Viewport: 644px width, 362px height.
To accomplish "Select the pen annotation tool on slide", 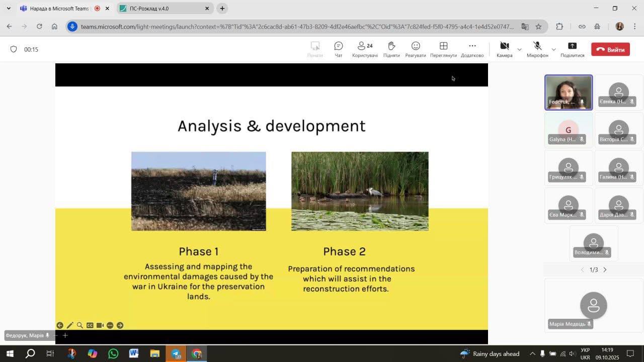I will click(x=70, y=325).
